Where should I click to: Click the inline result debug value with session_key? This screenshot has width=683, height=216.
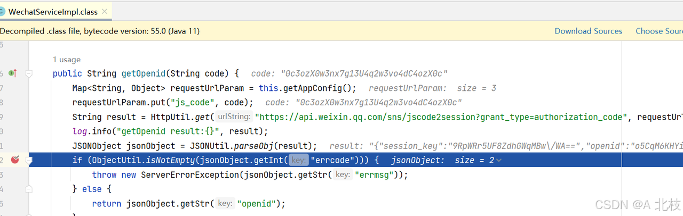point(506,145)
